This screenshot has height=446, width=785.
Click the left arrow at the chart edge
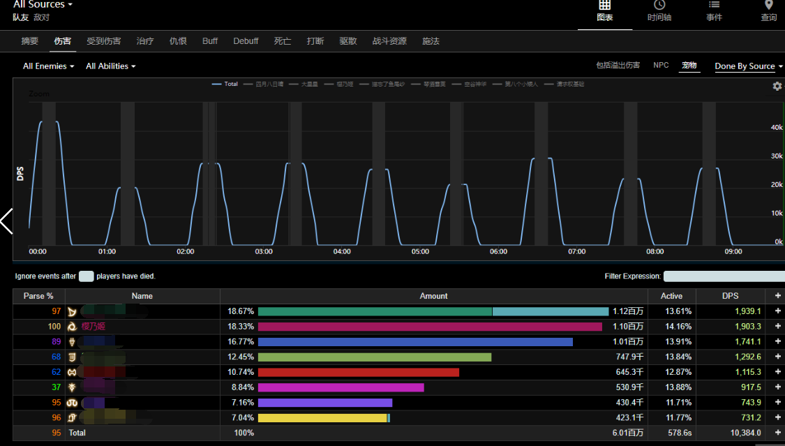pos(6,221)
